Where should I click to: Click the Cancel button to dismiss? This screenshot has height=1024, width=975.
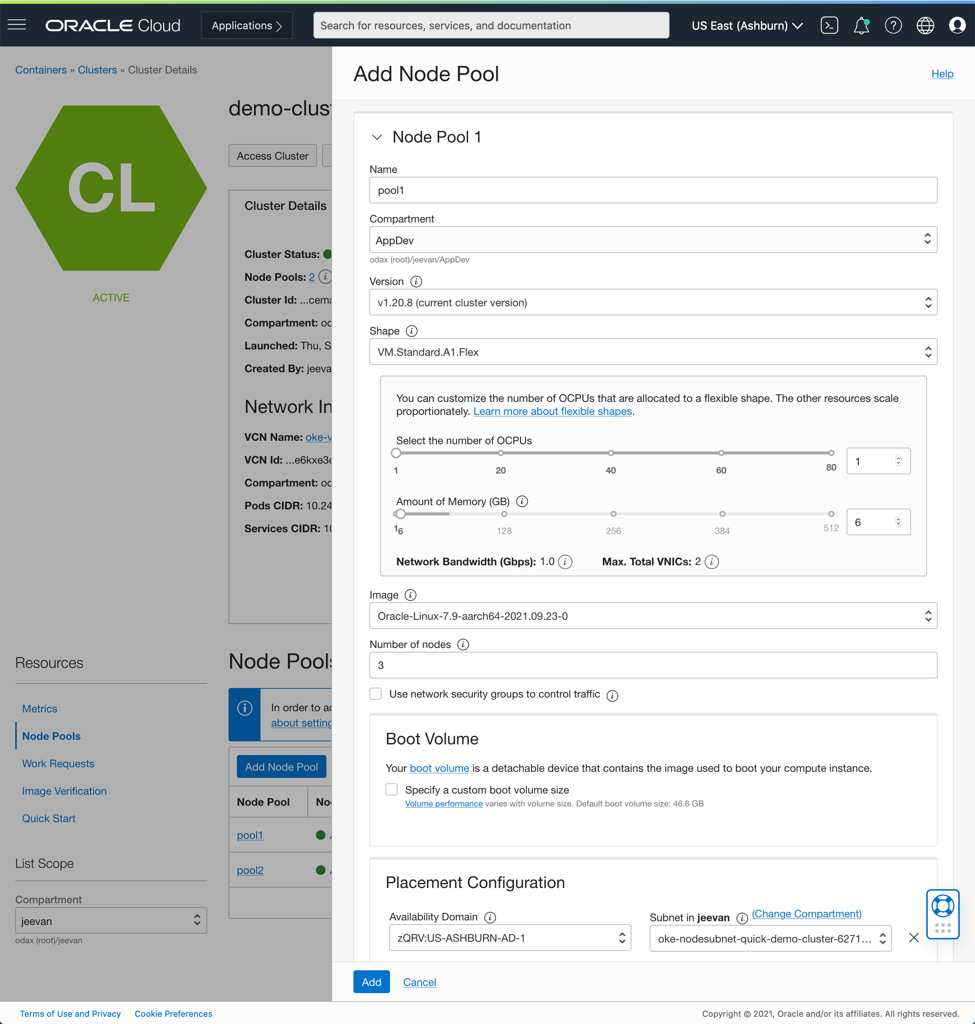tap(419, 981)
